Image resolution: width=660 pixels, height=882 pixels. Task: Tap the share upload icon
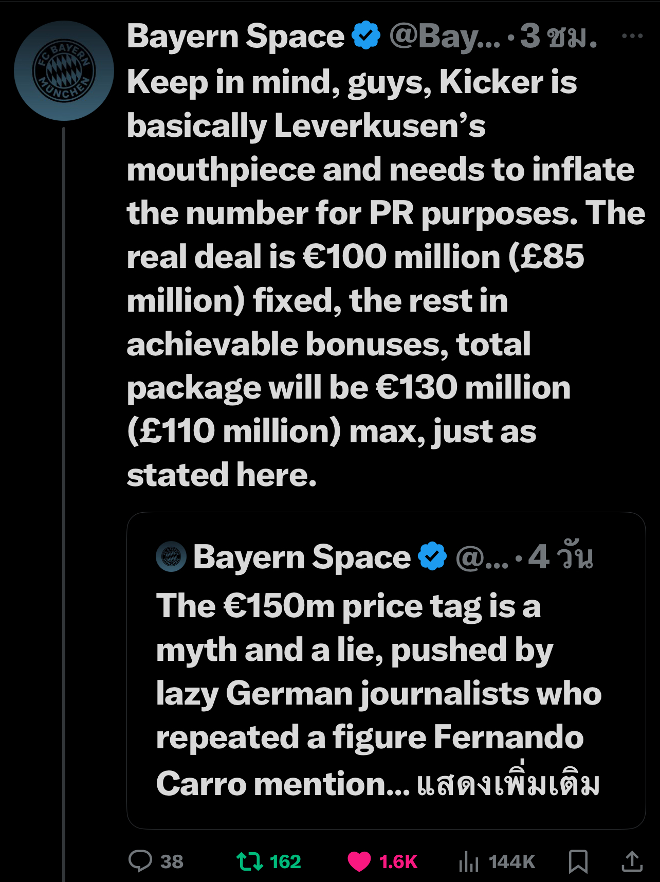pyautogui.click(x=632, y=861)
